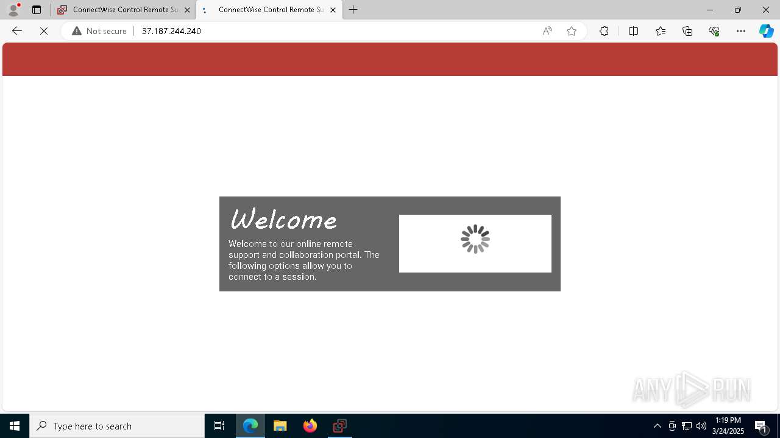Go back to the previous page
Viewport: 780px width, 438px height.
point(17,31)
